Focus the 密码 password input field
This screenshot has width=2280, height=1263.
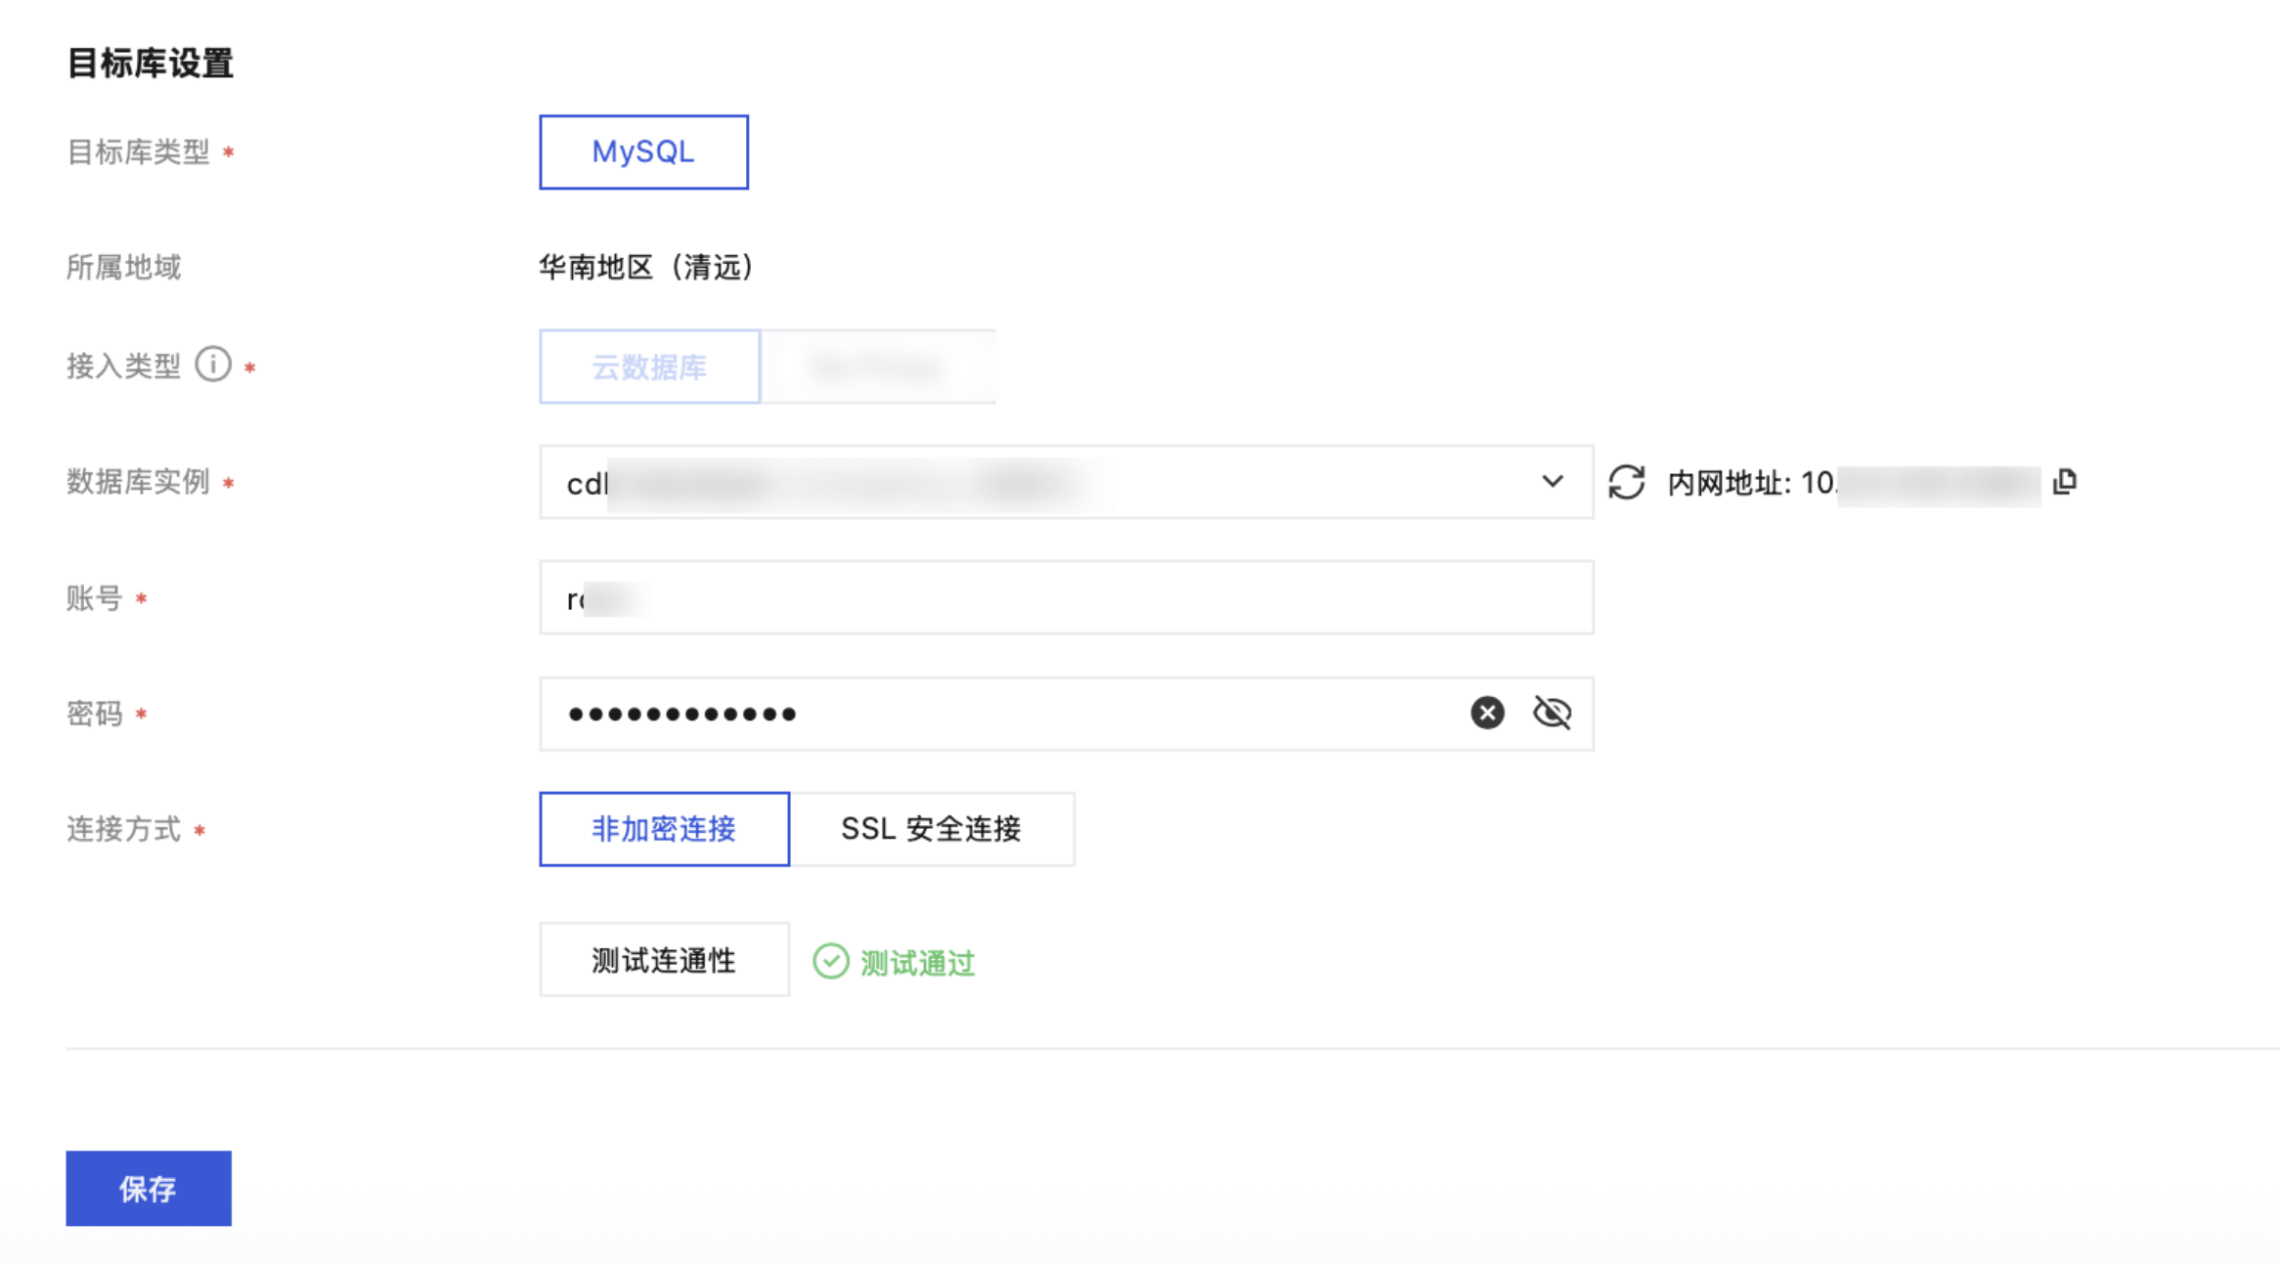(x=1007, y=713)
